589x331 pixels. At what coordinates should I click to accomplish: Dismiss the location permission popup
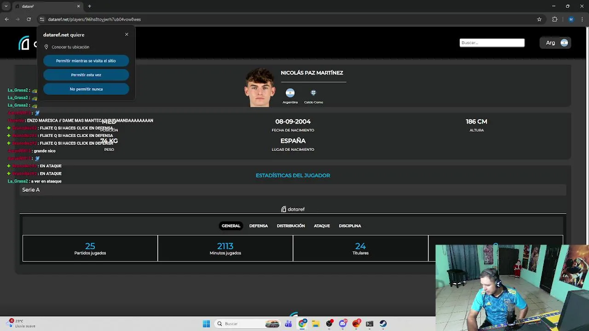click(x=127, y=34)
